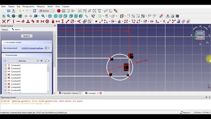Image resolution: width=211 pixels, height=119 pixels.
Task: Click the constraint list scrollbar down arrow
Action: click(x=48, y=92)
